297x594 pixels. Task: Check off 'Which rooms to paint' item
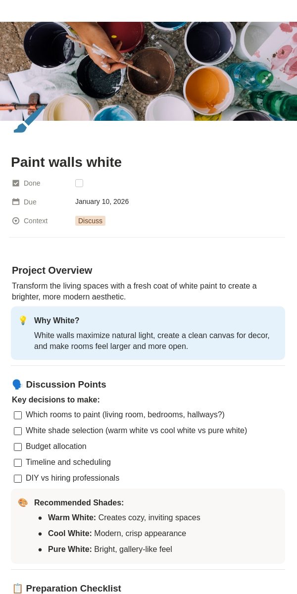click(18, 415)
